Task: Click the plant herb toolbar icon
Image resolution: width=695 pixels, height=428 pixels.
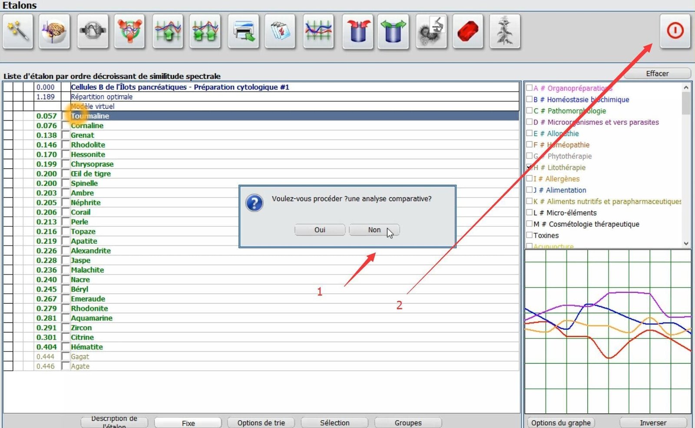Action: click(x=505, y=31)
